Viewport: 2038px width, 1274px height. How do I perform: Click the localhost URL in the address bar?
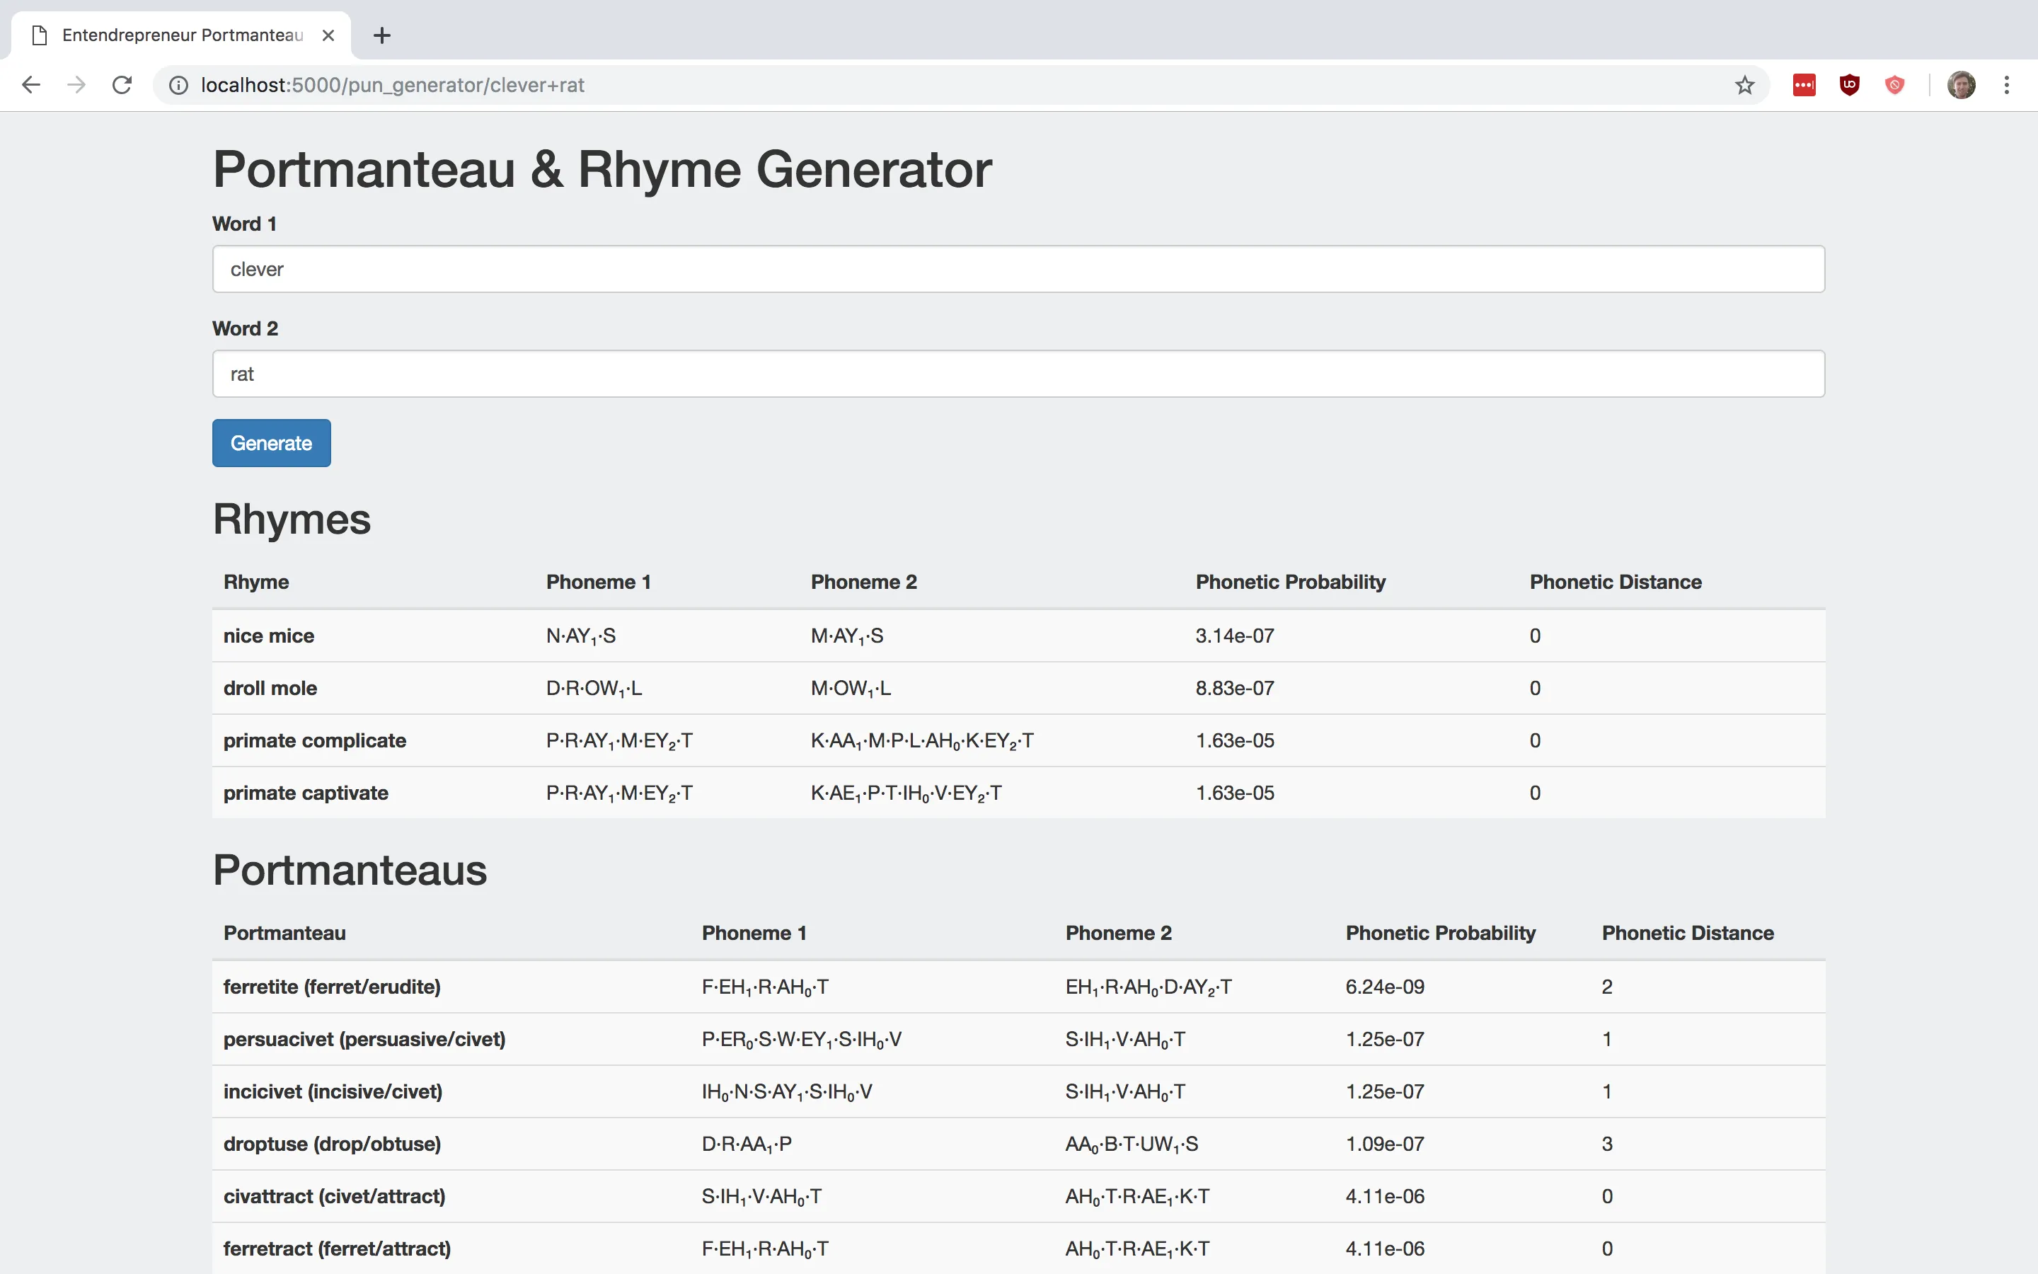(x=393, y=85)
